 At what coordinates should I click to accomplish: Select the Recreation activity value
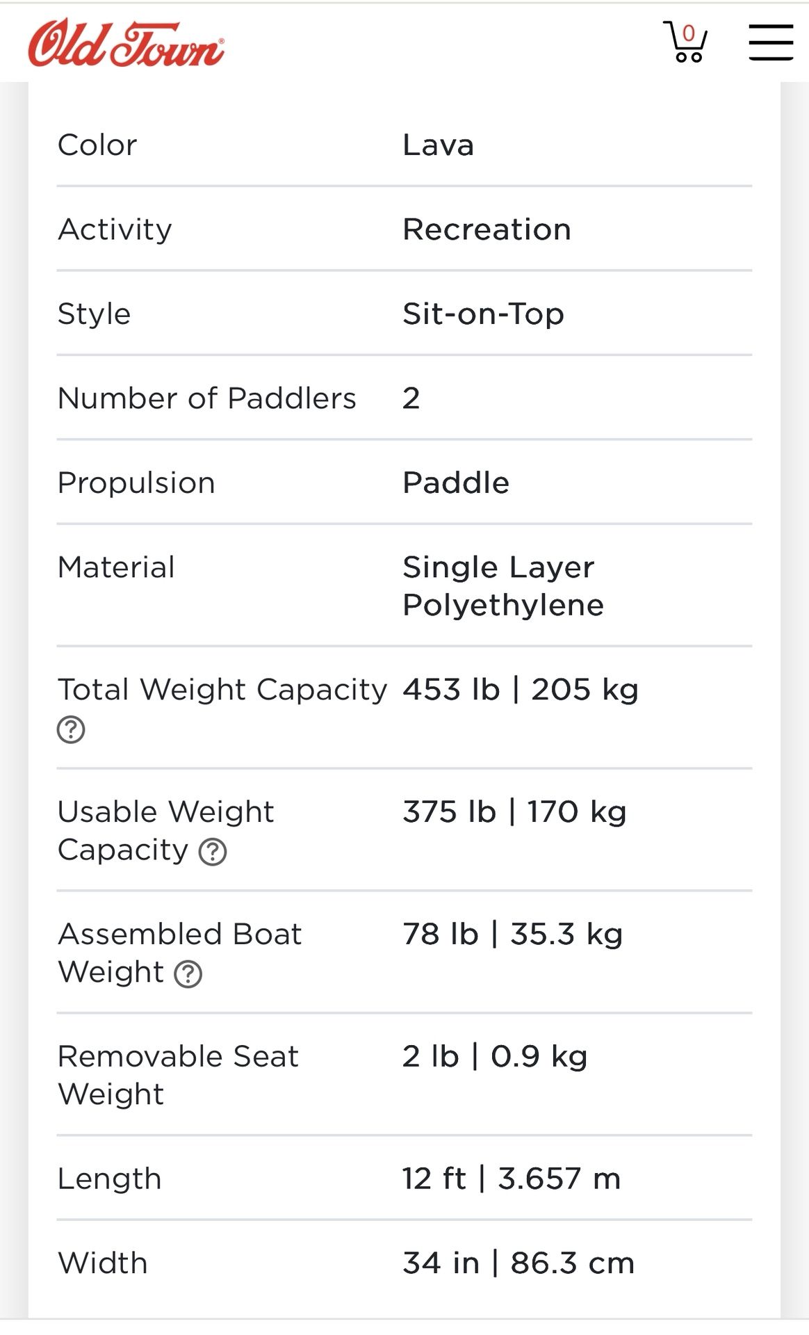(487, 229)
